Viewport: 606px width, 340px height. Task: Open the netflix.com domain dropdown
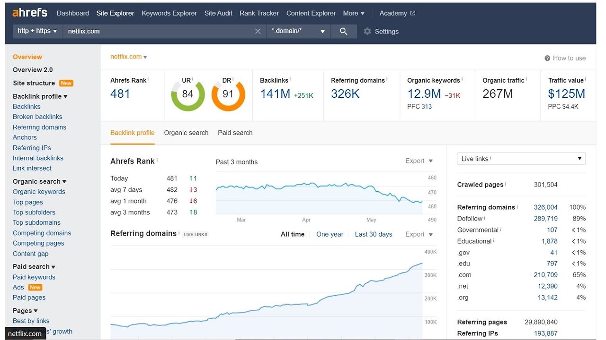[x=129, y=57]
